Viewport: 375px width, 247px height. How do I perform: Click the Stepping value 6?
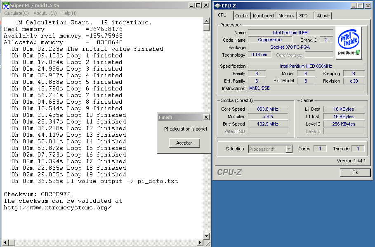pyautogui.click(x=354, y=74)
